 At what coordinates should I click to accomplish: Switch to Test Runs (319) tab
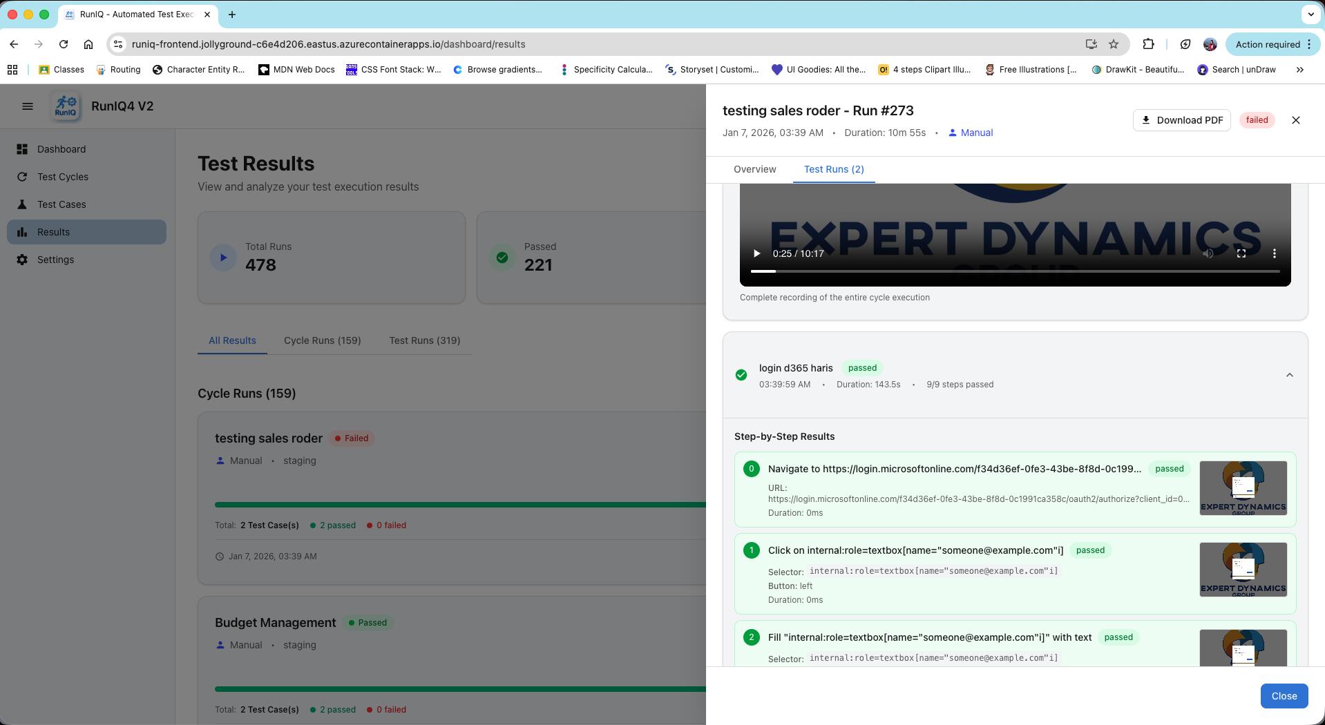point(424,340)
